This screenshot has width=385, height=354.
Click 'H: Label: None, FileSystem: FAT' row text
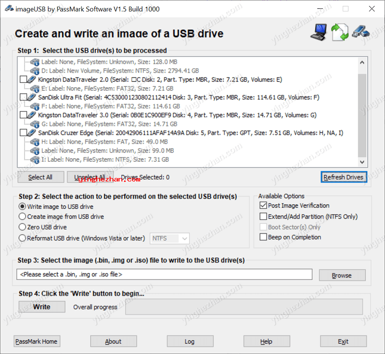coord(105,142)
